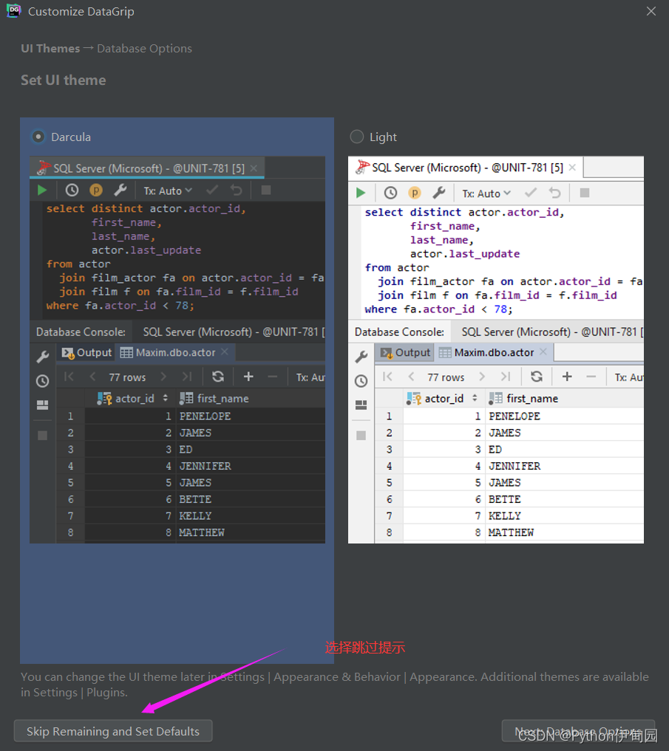This screenshot has width=669, height=751.
Task: Click the green Run icon in Darcula preview
Action: pos(42,191)
